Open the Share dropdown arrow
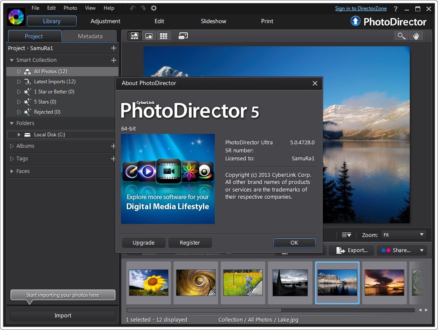438x330 pixels. click(x=422, y=250)
